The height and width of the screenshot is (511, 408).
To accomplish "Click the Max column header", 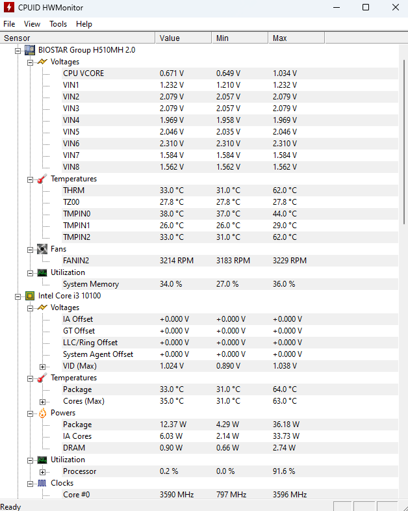I will [x=296, y=38].
